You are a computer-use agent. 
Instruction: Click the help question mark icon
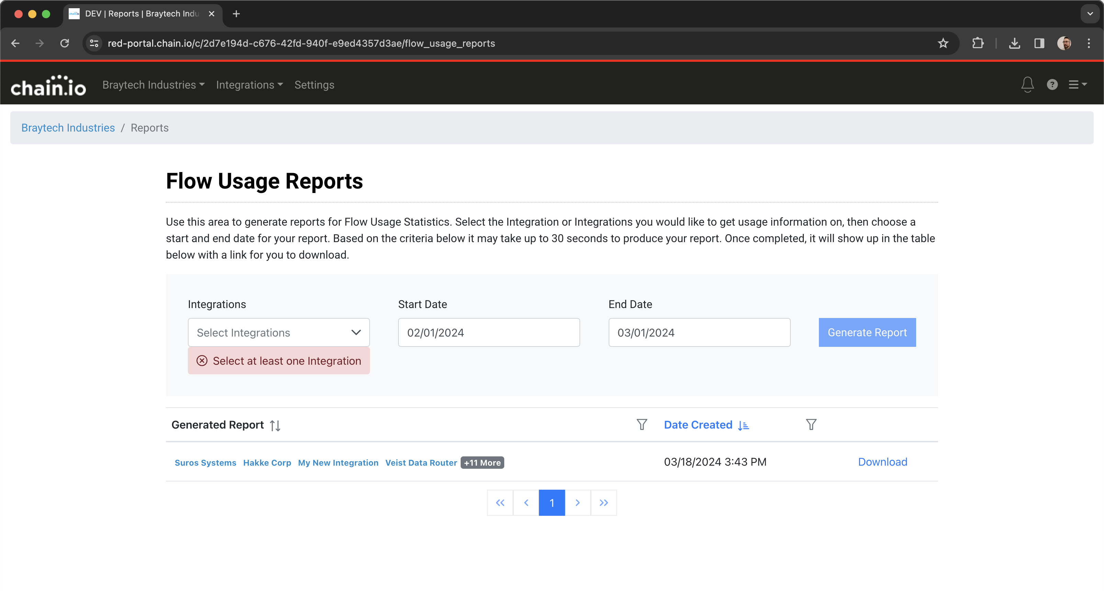(1052, 84)
